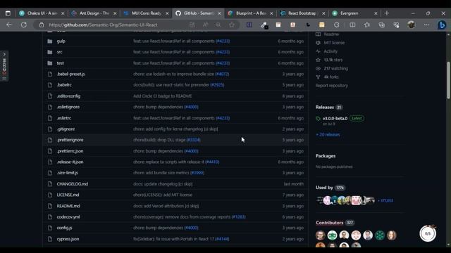Screen dimensions: 451x253
Task: Click file icon beside README.md
Action: tap(50, 206)
